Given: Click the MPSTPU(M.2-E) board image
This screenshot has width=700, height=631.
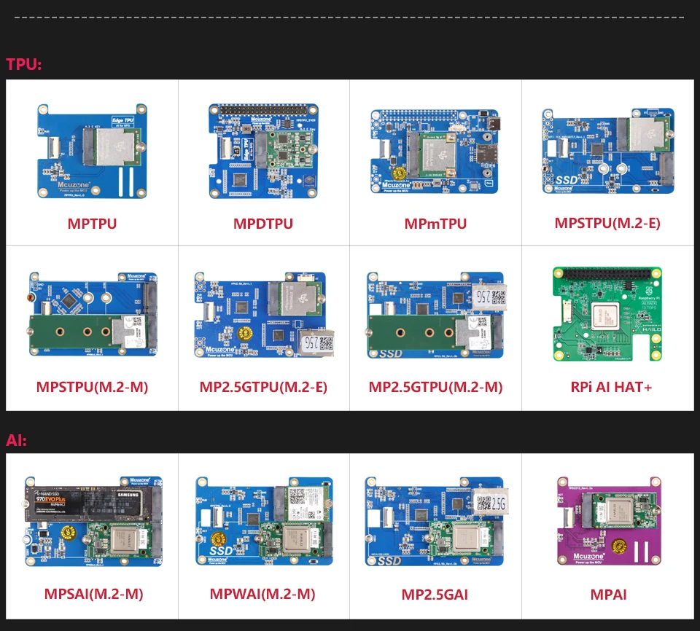Looking at the screenshot, I should pos(607,151).
